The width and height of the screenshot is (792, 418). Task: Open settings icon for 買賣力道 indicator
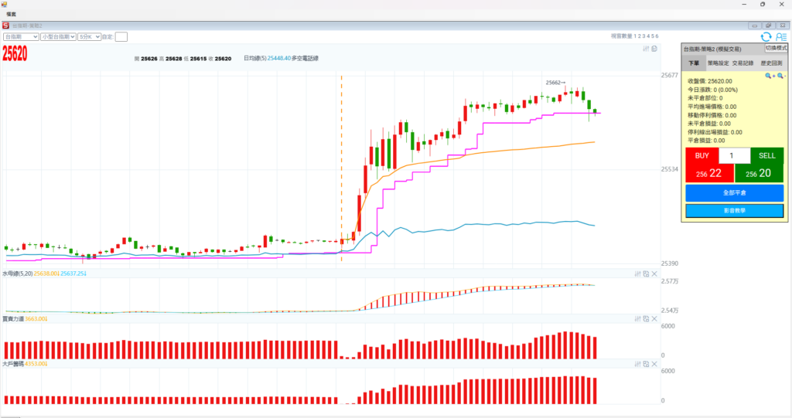pos(637,318)
